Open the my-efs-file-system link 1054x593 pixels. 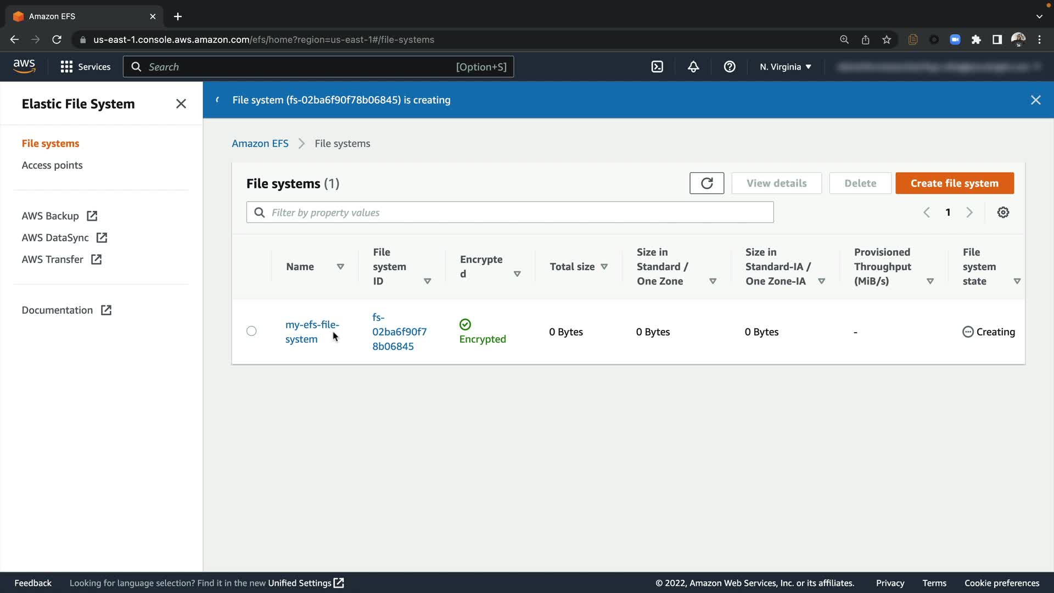[x=311, y=332]
